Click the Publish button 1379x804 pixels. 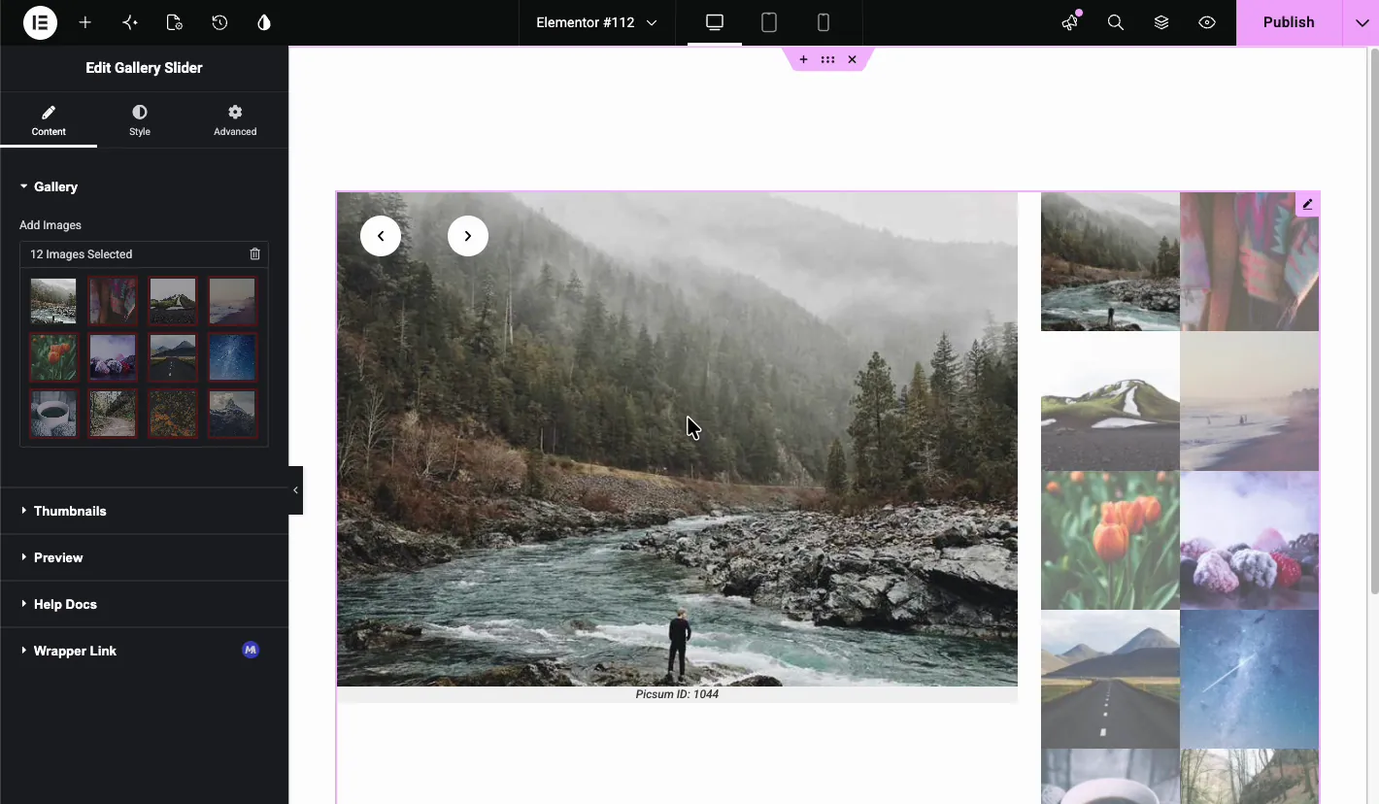(x=1289, y=22)
